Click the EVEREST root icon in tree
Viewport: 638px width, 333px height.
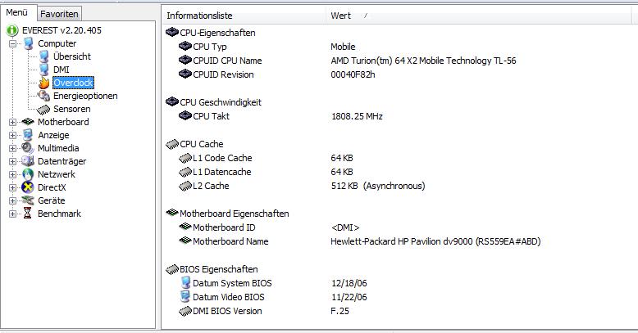12,30
